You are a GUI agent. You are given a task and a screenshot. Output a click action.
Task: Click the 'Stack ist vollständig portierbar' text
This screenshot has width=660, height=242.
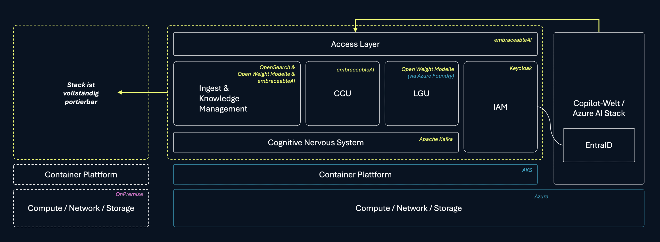pyautogui.click(x=81, y=93)
